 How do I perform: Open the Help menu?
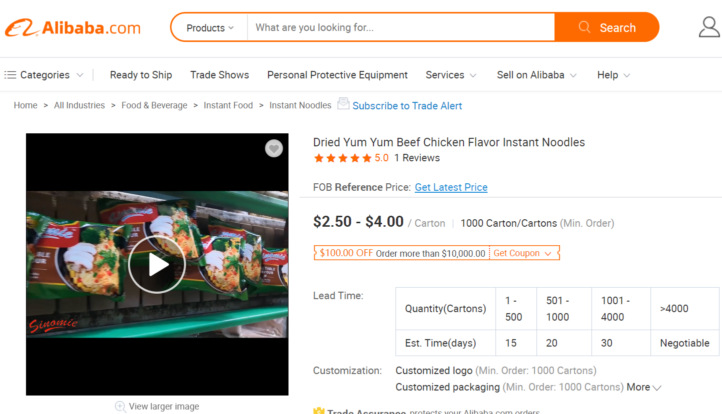coord(613,75)
